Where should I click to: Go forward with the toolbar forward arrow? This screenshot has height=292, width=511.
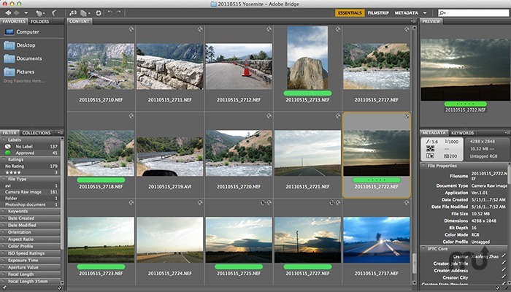(16, 12)
